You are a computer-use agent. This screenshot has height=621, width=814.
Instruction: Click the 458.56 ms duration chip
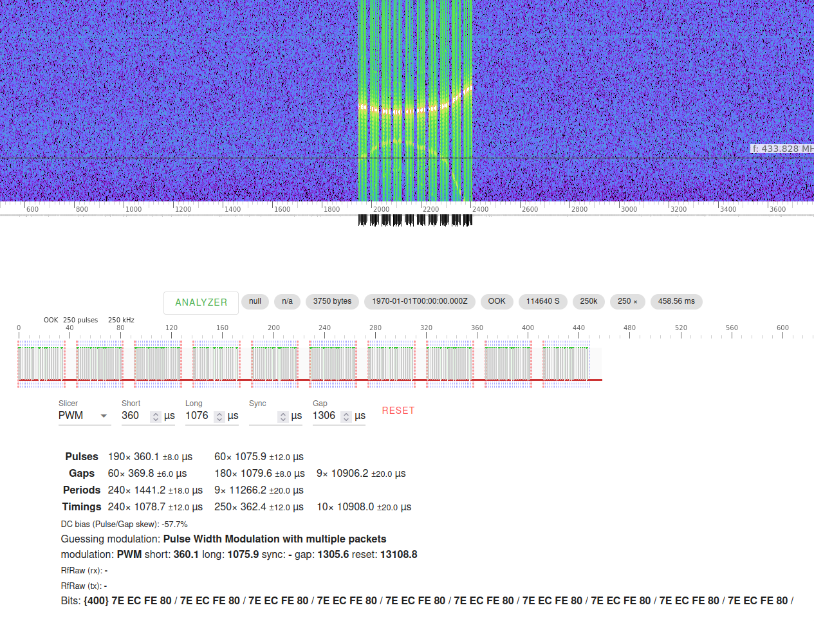676,301
